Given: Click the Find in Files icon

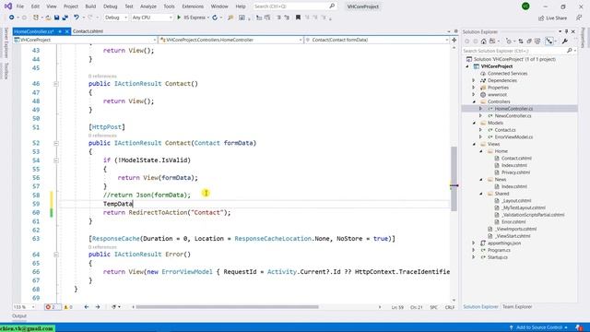Looking at the screenshot, I should click(230, 18).
